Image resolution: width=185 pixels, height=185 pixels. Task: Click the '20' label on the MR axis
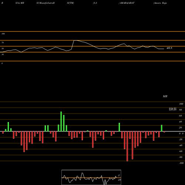(181, 128)
